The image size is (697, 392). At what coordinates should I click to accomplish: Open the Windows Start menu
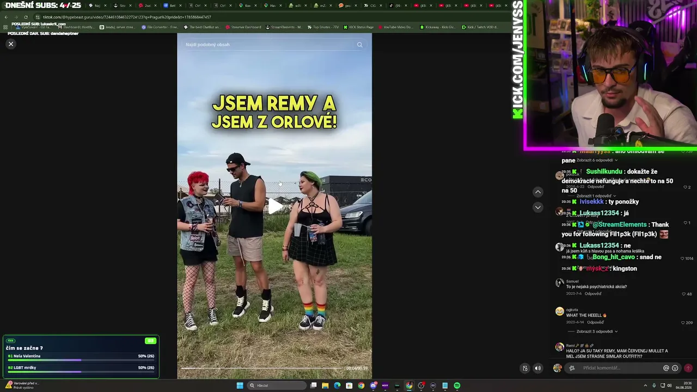(240, 385)
